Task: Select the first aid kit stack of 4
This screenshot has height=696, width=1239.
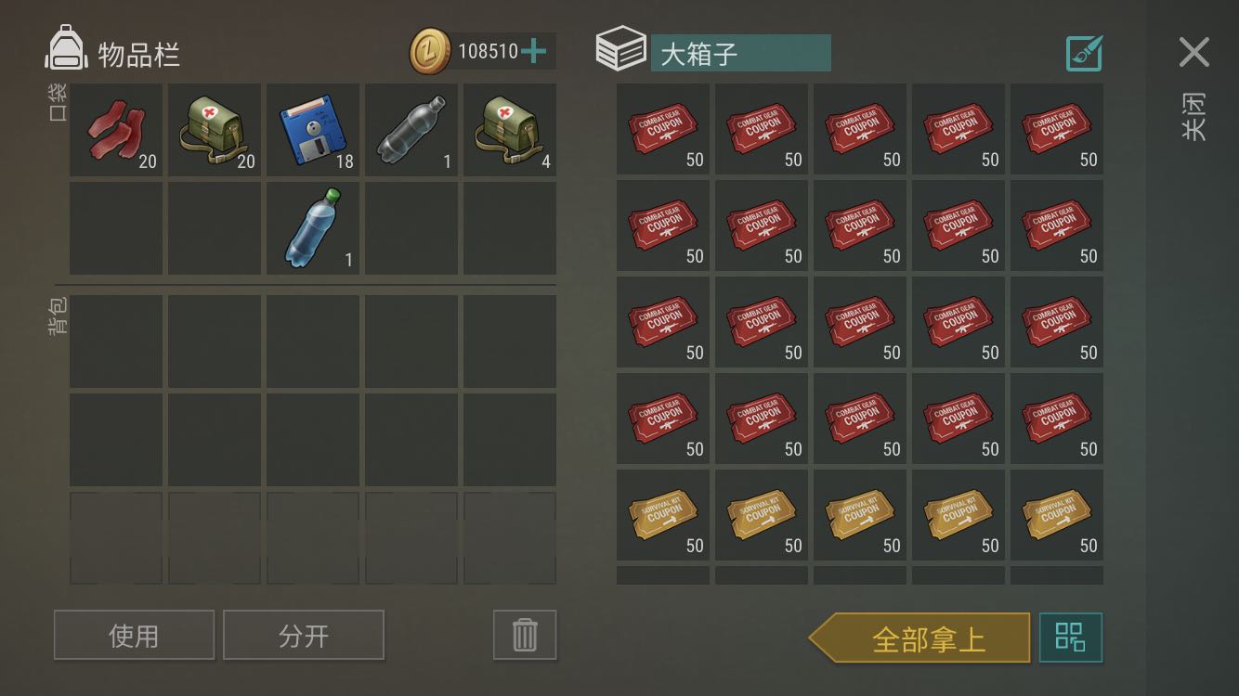Action: pyautogui.click(x=510, y=130)
